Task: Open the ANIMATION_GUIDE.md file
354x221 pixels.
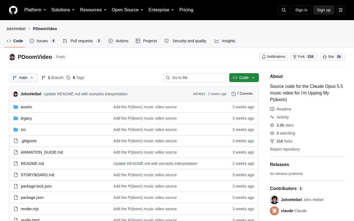Action: [x=42, y=152]
